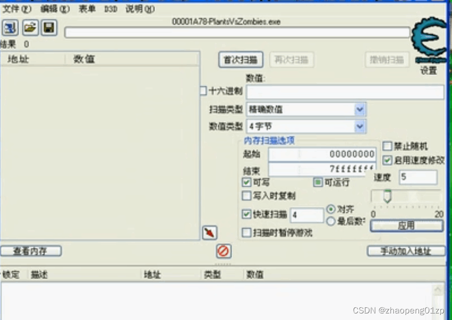Save the cheat table with the disk icon
This screenshot has height=320, width=452.
pyautogui.click(x=48, y=28)
